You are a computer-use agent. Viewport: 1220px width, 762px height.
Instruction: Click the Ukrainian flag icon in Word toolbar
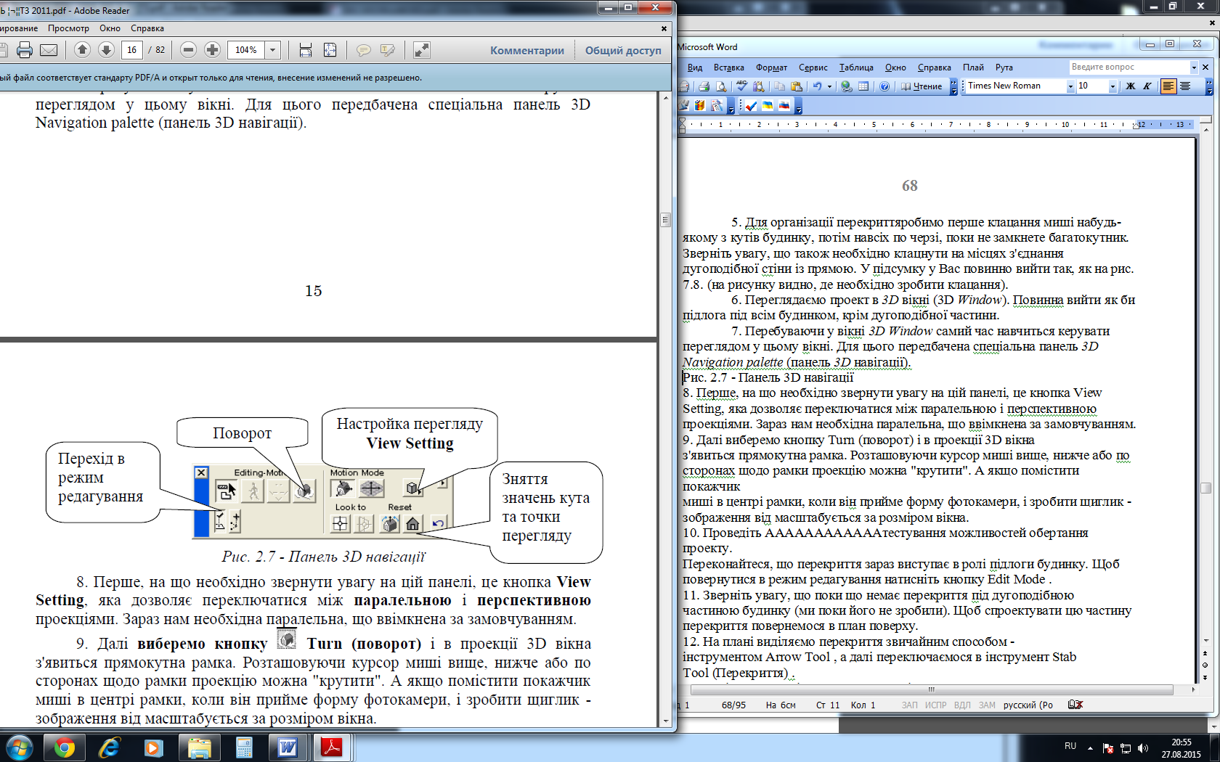click(768, 106)
